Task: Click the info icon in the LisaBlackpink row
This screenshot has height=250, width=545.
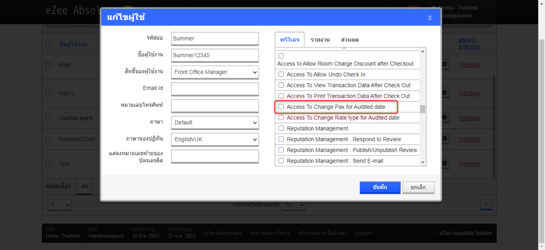Action: (444, 118)
